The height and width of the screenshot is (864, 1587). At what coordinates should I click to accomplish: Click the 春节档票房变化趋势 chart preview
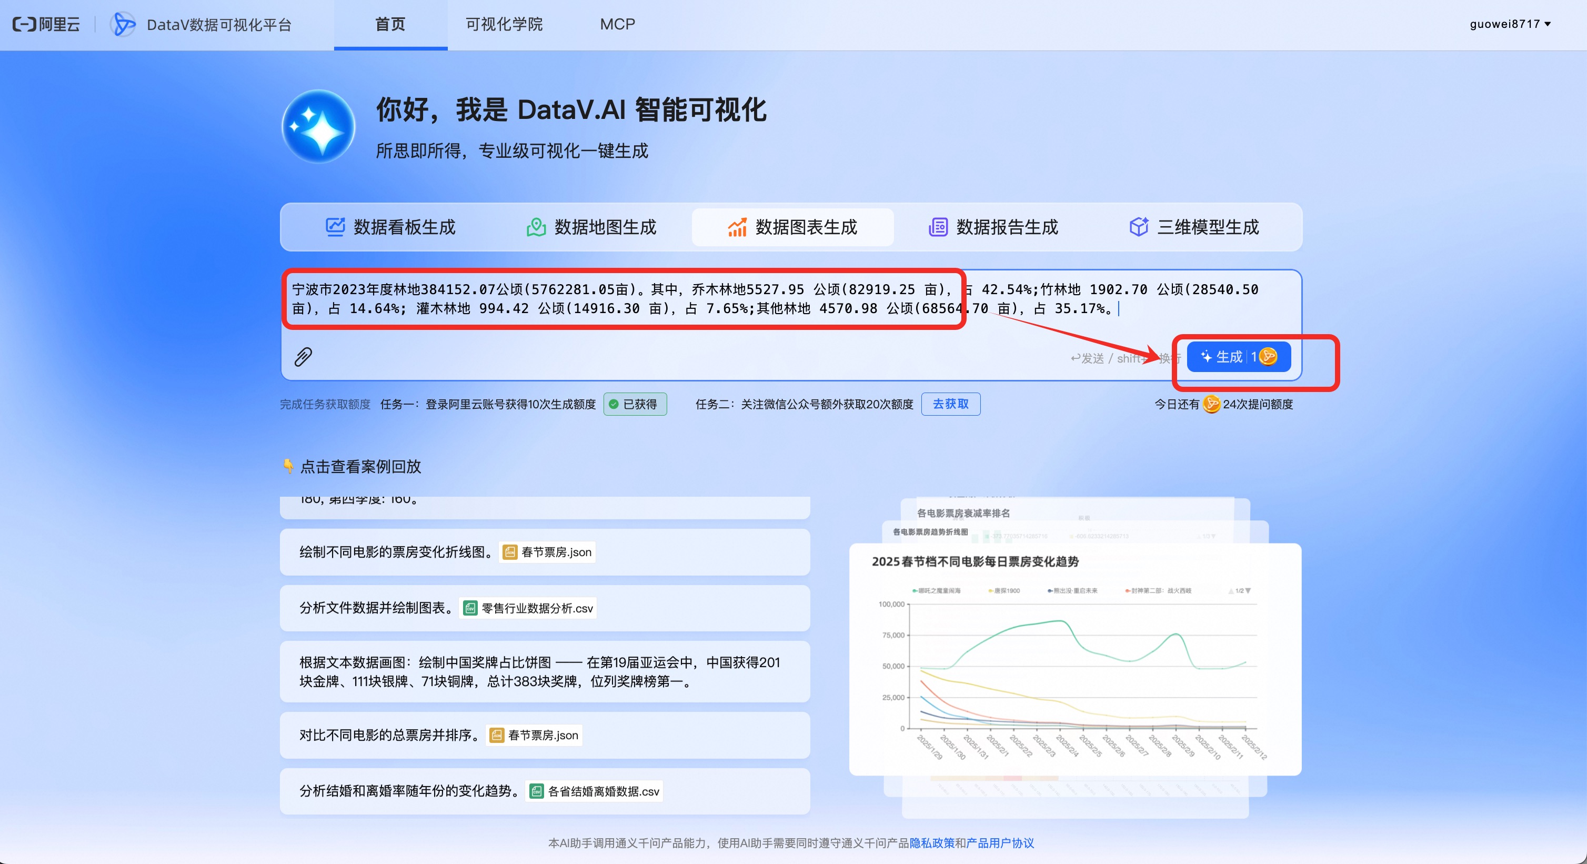point(1075,659)
